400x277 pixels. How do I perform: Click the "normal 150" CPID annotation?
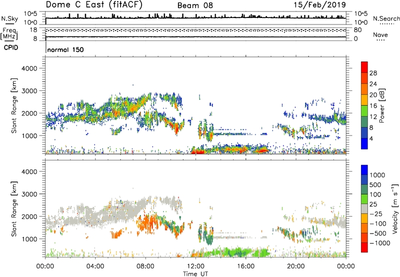point(65,49)
